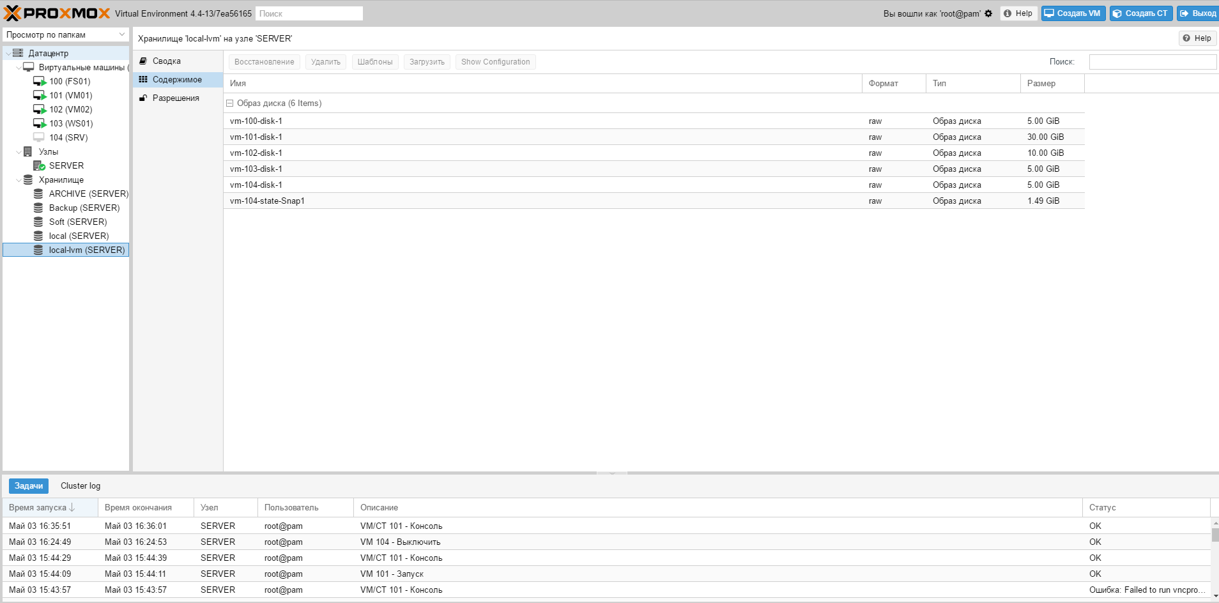Select the vm-100-disk-1 row

[654, 121]
